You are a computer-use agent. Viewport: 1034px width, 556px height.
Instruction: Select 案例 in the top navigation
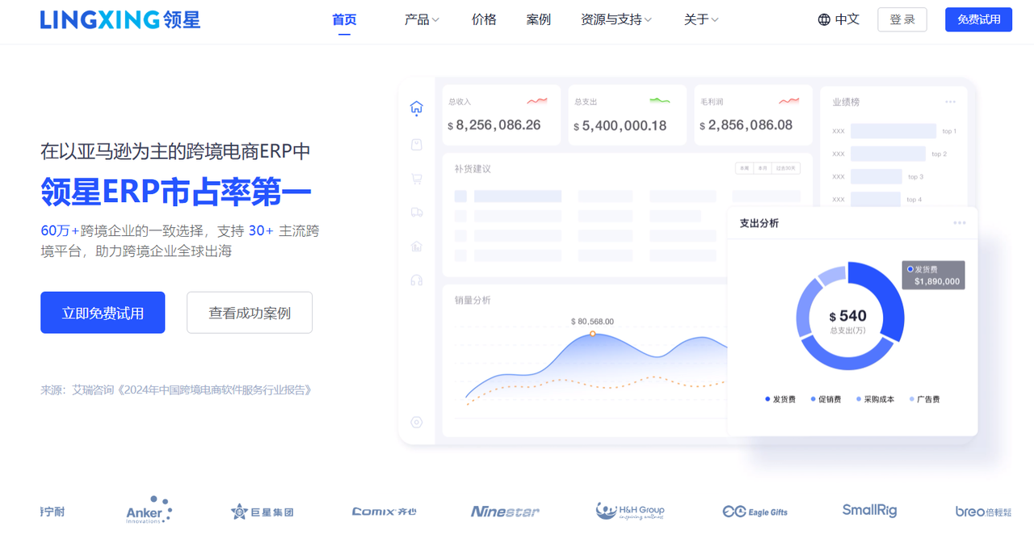coord(538,19)
